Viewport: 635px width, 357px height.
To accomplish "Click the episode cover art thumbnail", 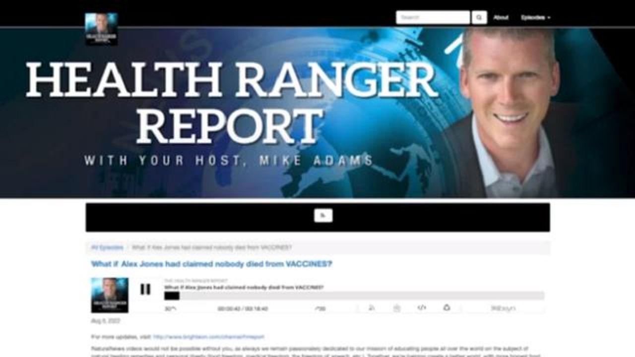I will point(110,295).
